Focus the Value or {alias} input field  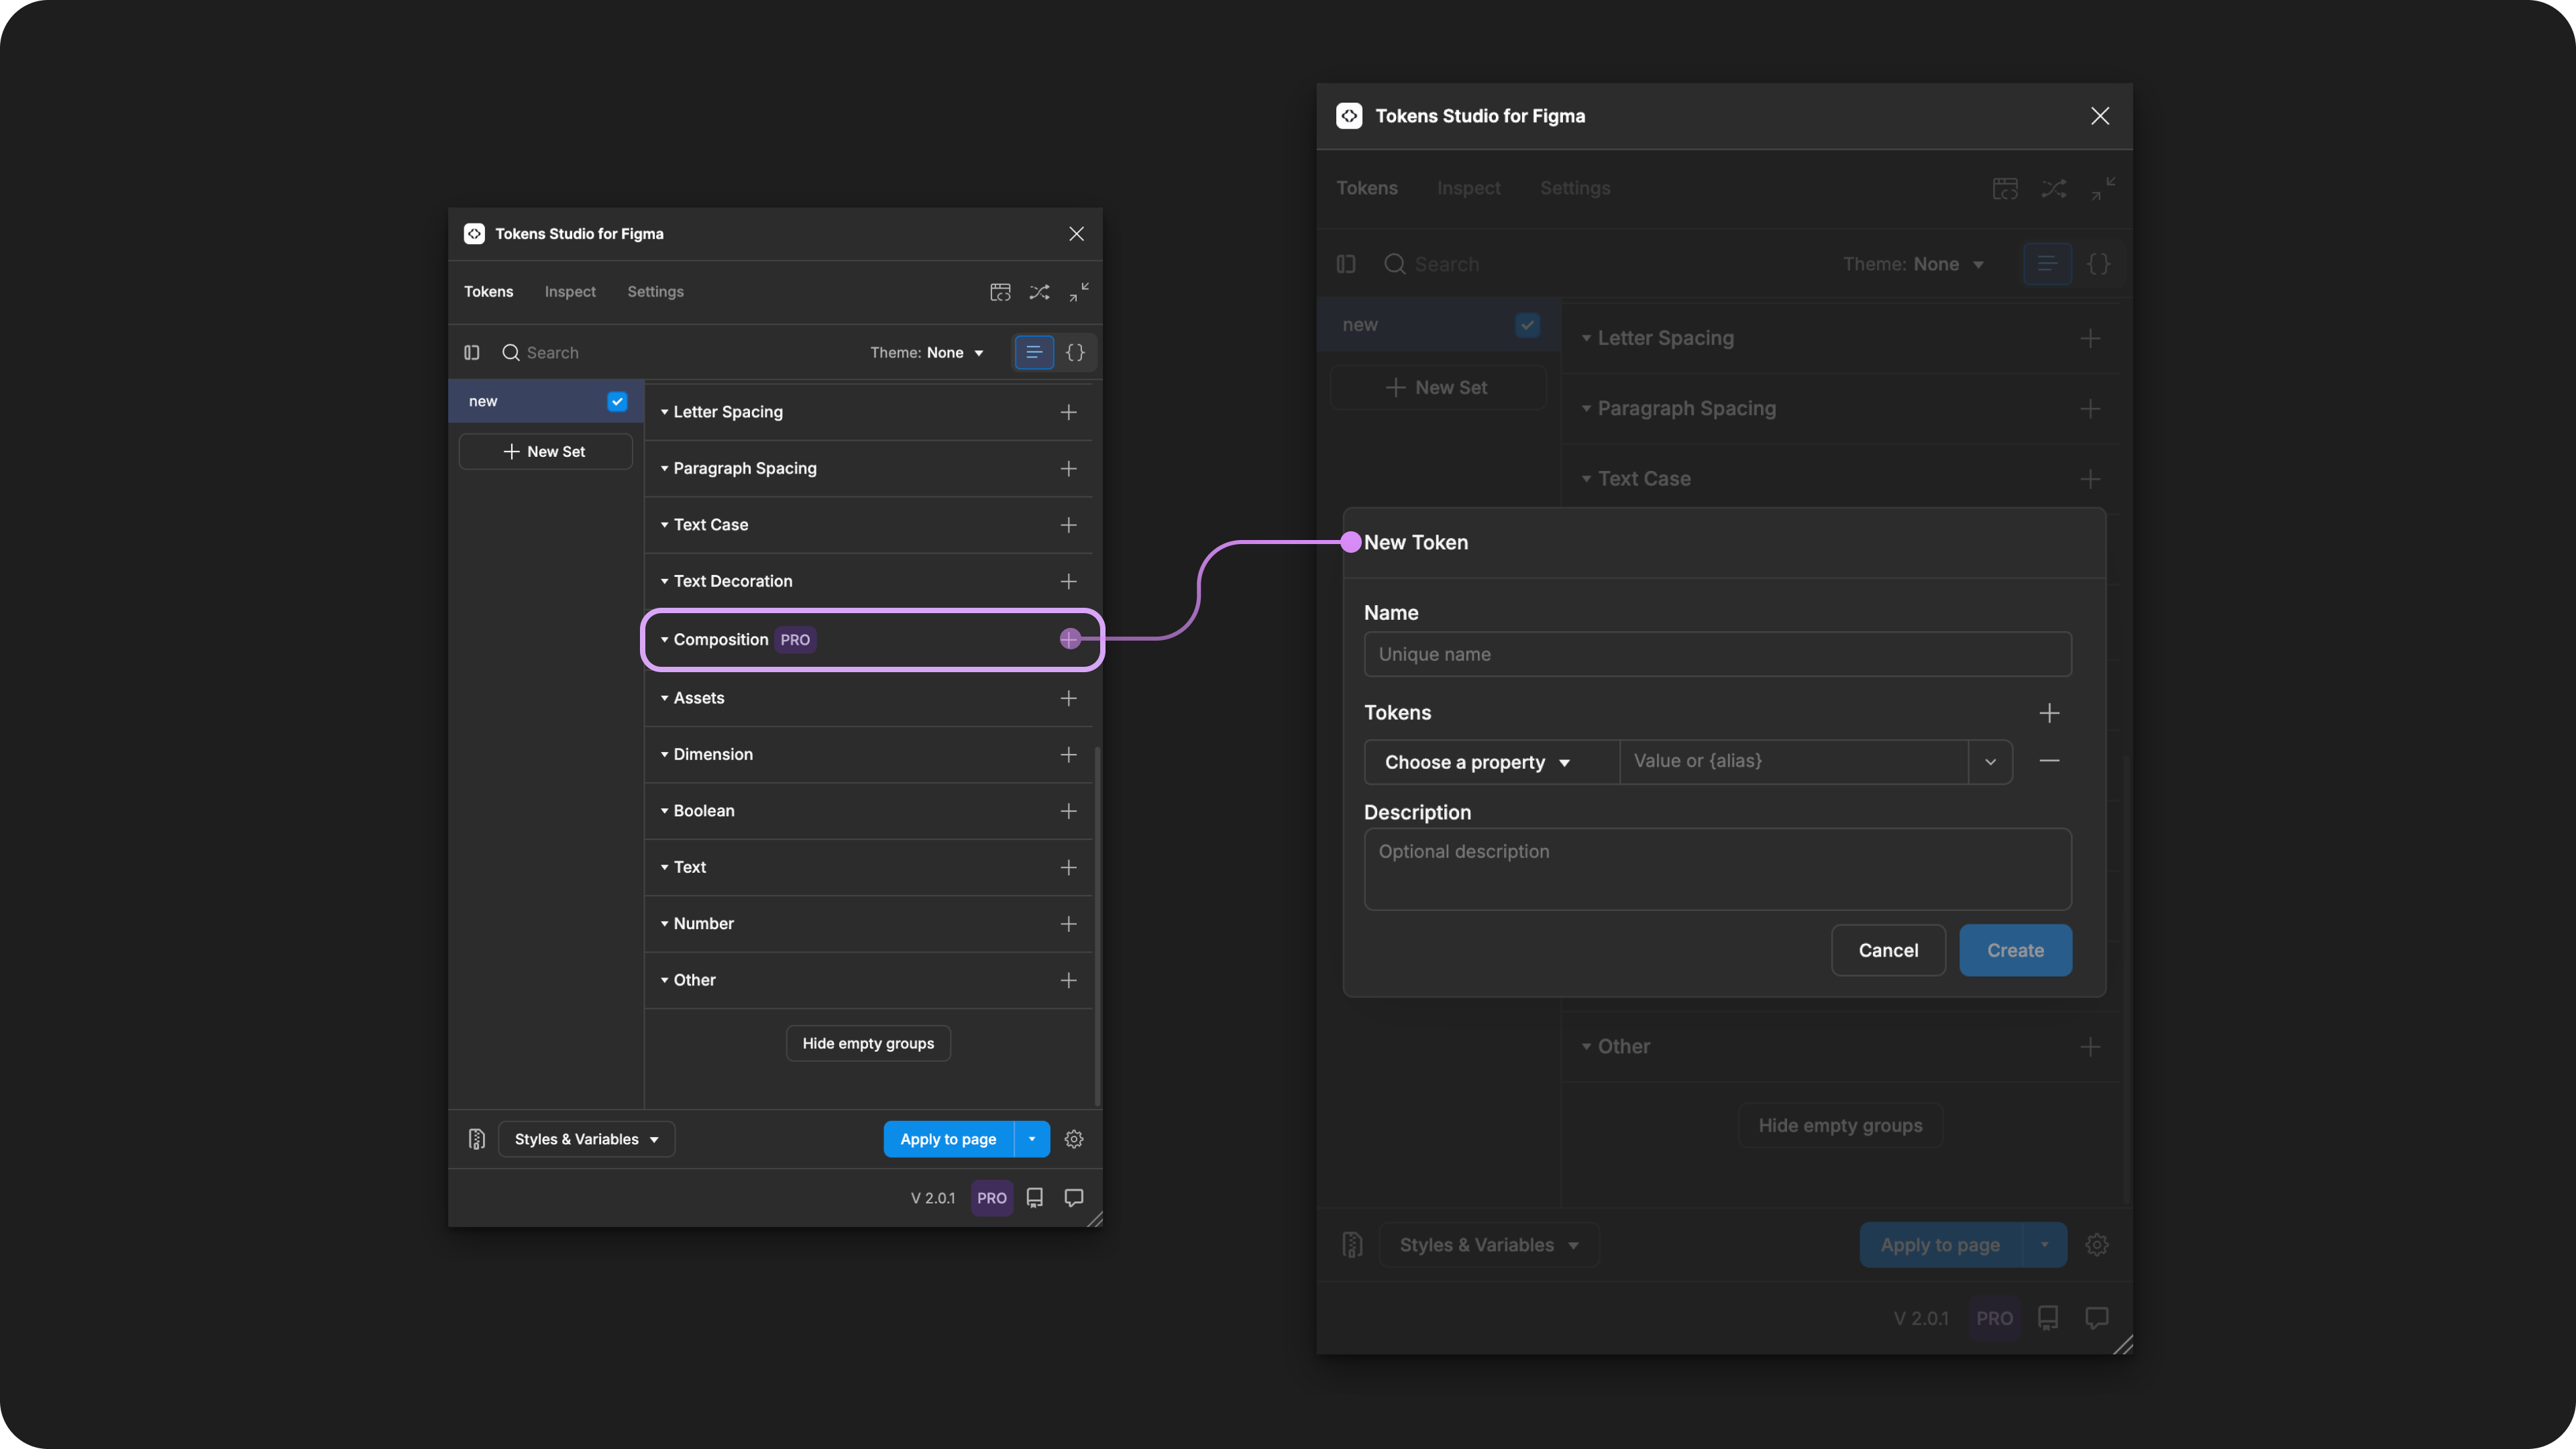point(1794,762)
